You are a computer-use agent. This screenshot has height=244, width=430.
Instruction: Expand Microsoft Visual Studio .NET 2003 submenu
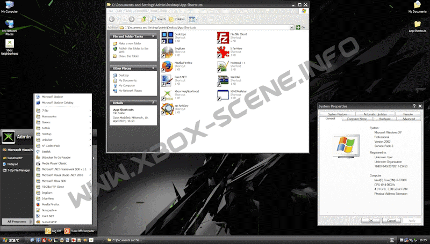pyautogui.click(x=63, y=175)
